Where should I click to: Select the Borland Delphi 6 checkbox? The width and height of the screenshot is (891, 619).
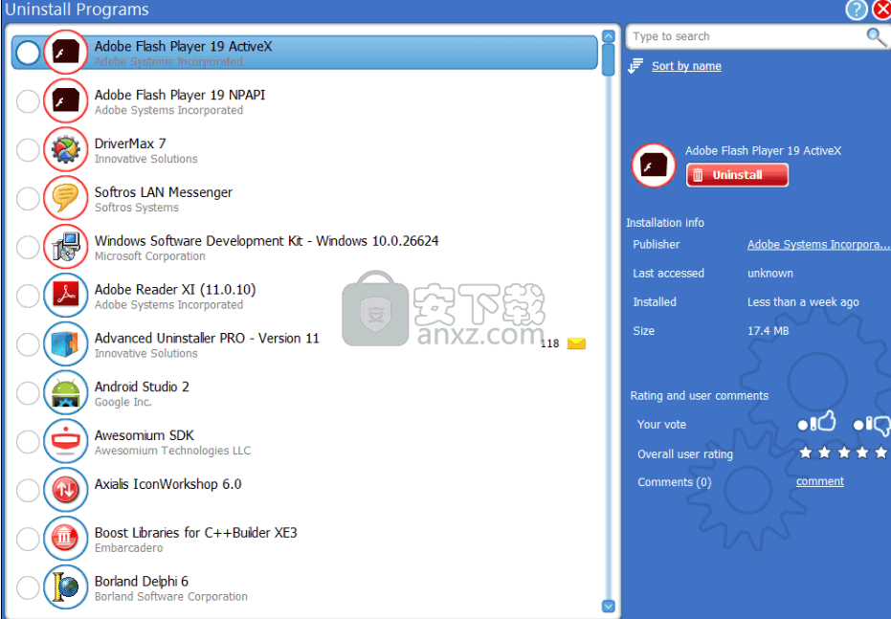coord(28,587)
